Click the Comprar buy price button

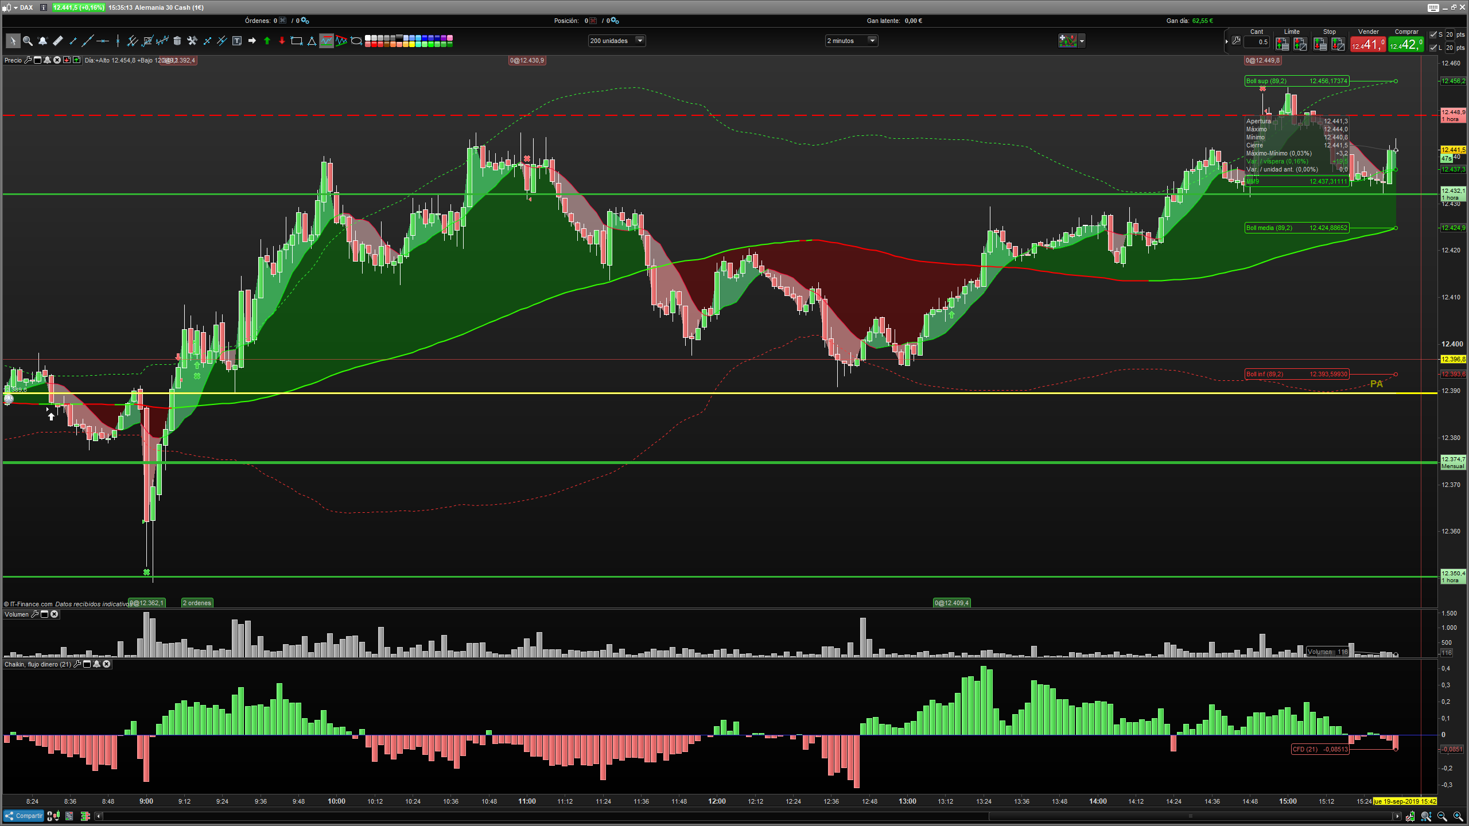1406,44
